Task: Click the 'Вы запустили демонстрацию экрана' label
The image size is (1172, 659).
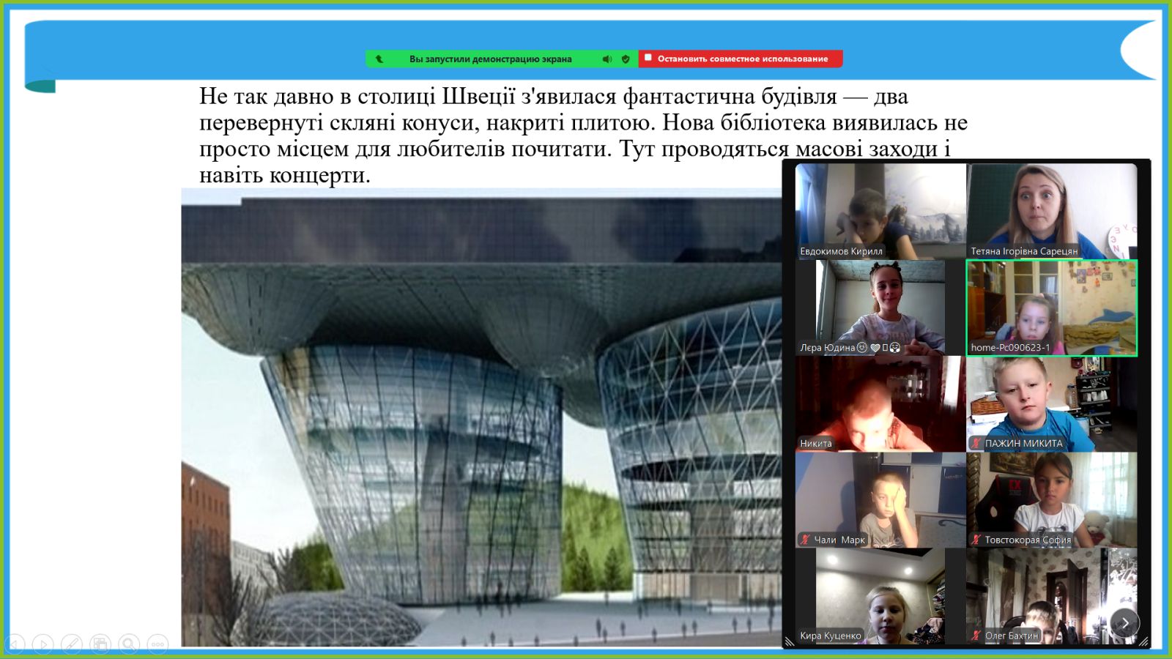Action: pyautogui.click(x=490, y=59)
